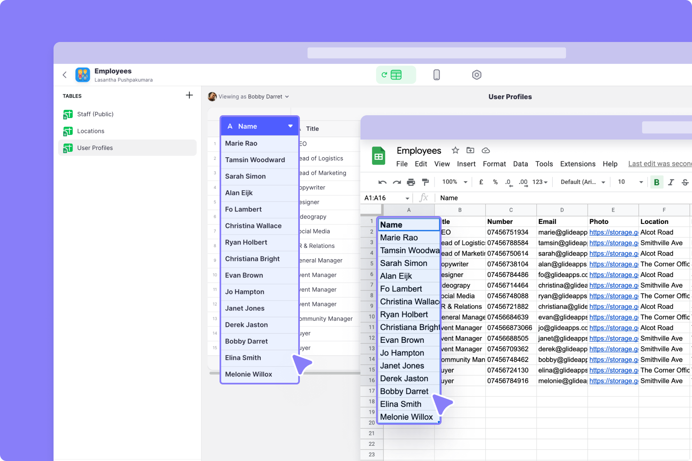Switch to the data editor table icon
The height and width of the screenshot is (461, 692).
(395, 75)
